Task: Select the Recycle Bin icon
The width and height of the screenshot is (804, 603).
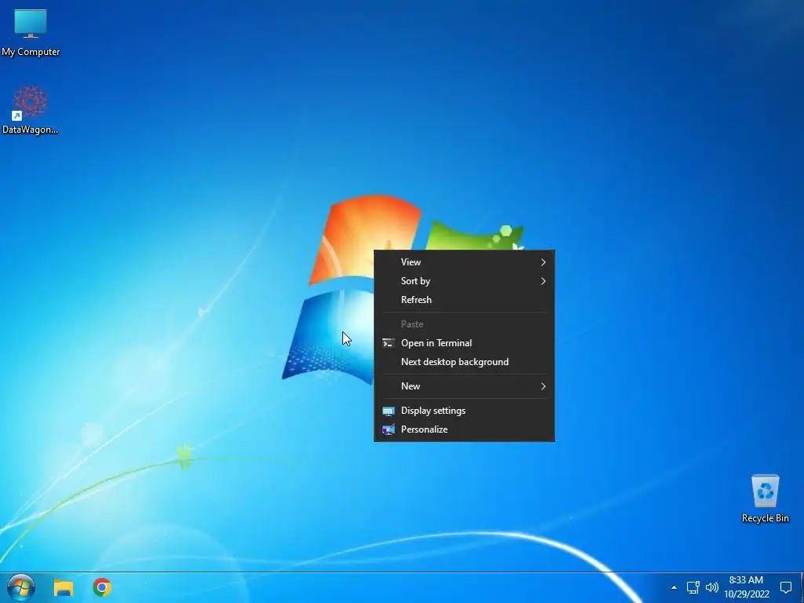Action: pos(765,499)
